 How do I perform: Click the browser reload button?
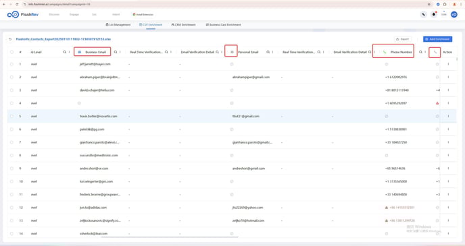(17, 4)
